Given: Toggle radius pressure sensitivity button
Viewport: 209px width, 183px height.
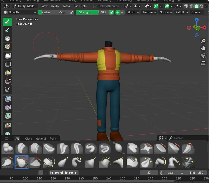Looking at the screenshot, I should (72, 12).
